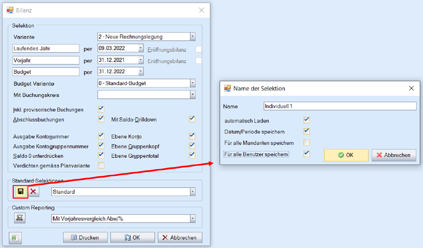
Task: Toggle Ebene Gruppentotal checkbox
Action: coord(192,155)
